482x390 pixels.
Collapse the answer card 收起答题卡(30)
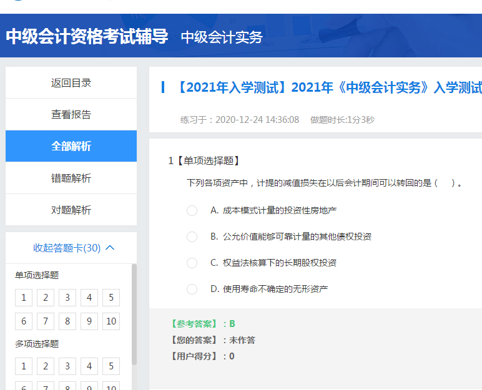pyautogui.click(x=67, y=248)
